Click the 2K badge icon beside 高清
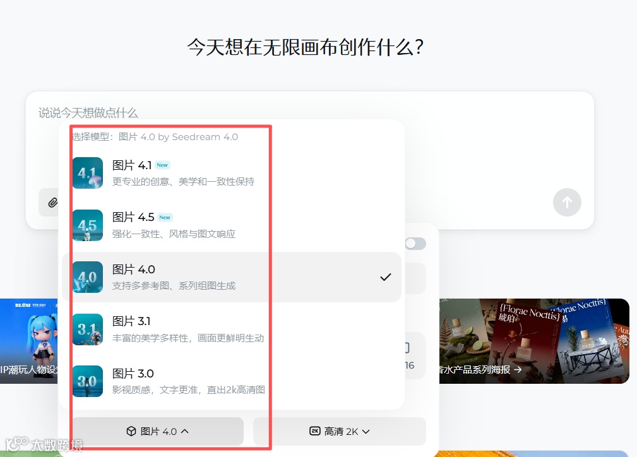The height and width of the screenshot is (457, 637). (315, 431)
